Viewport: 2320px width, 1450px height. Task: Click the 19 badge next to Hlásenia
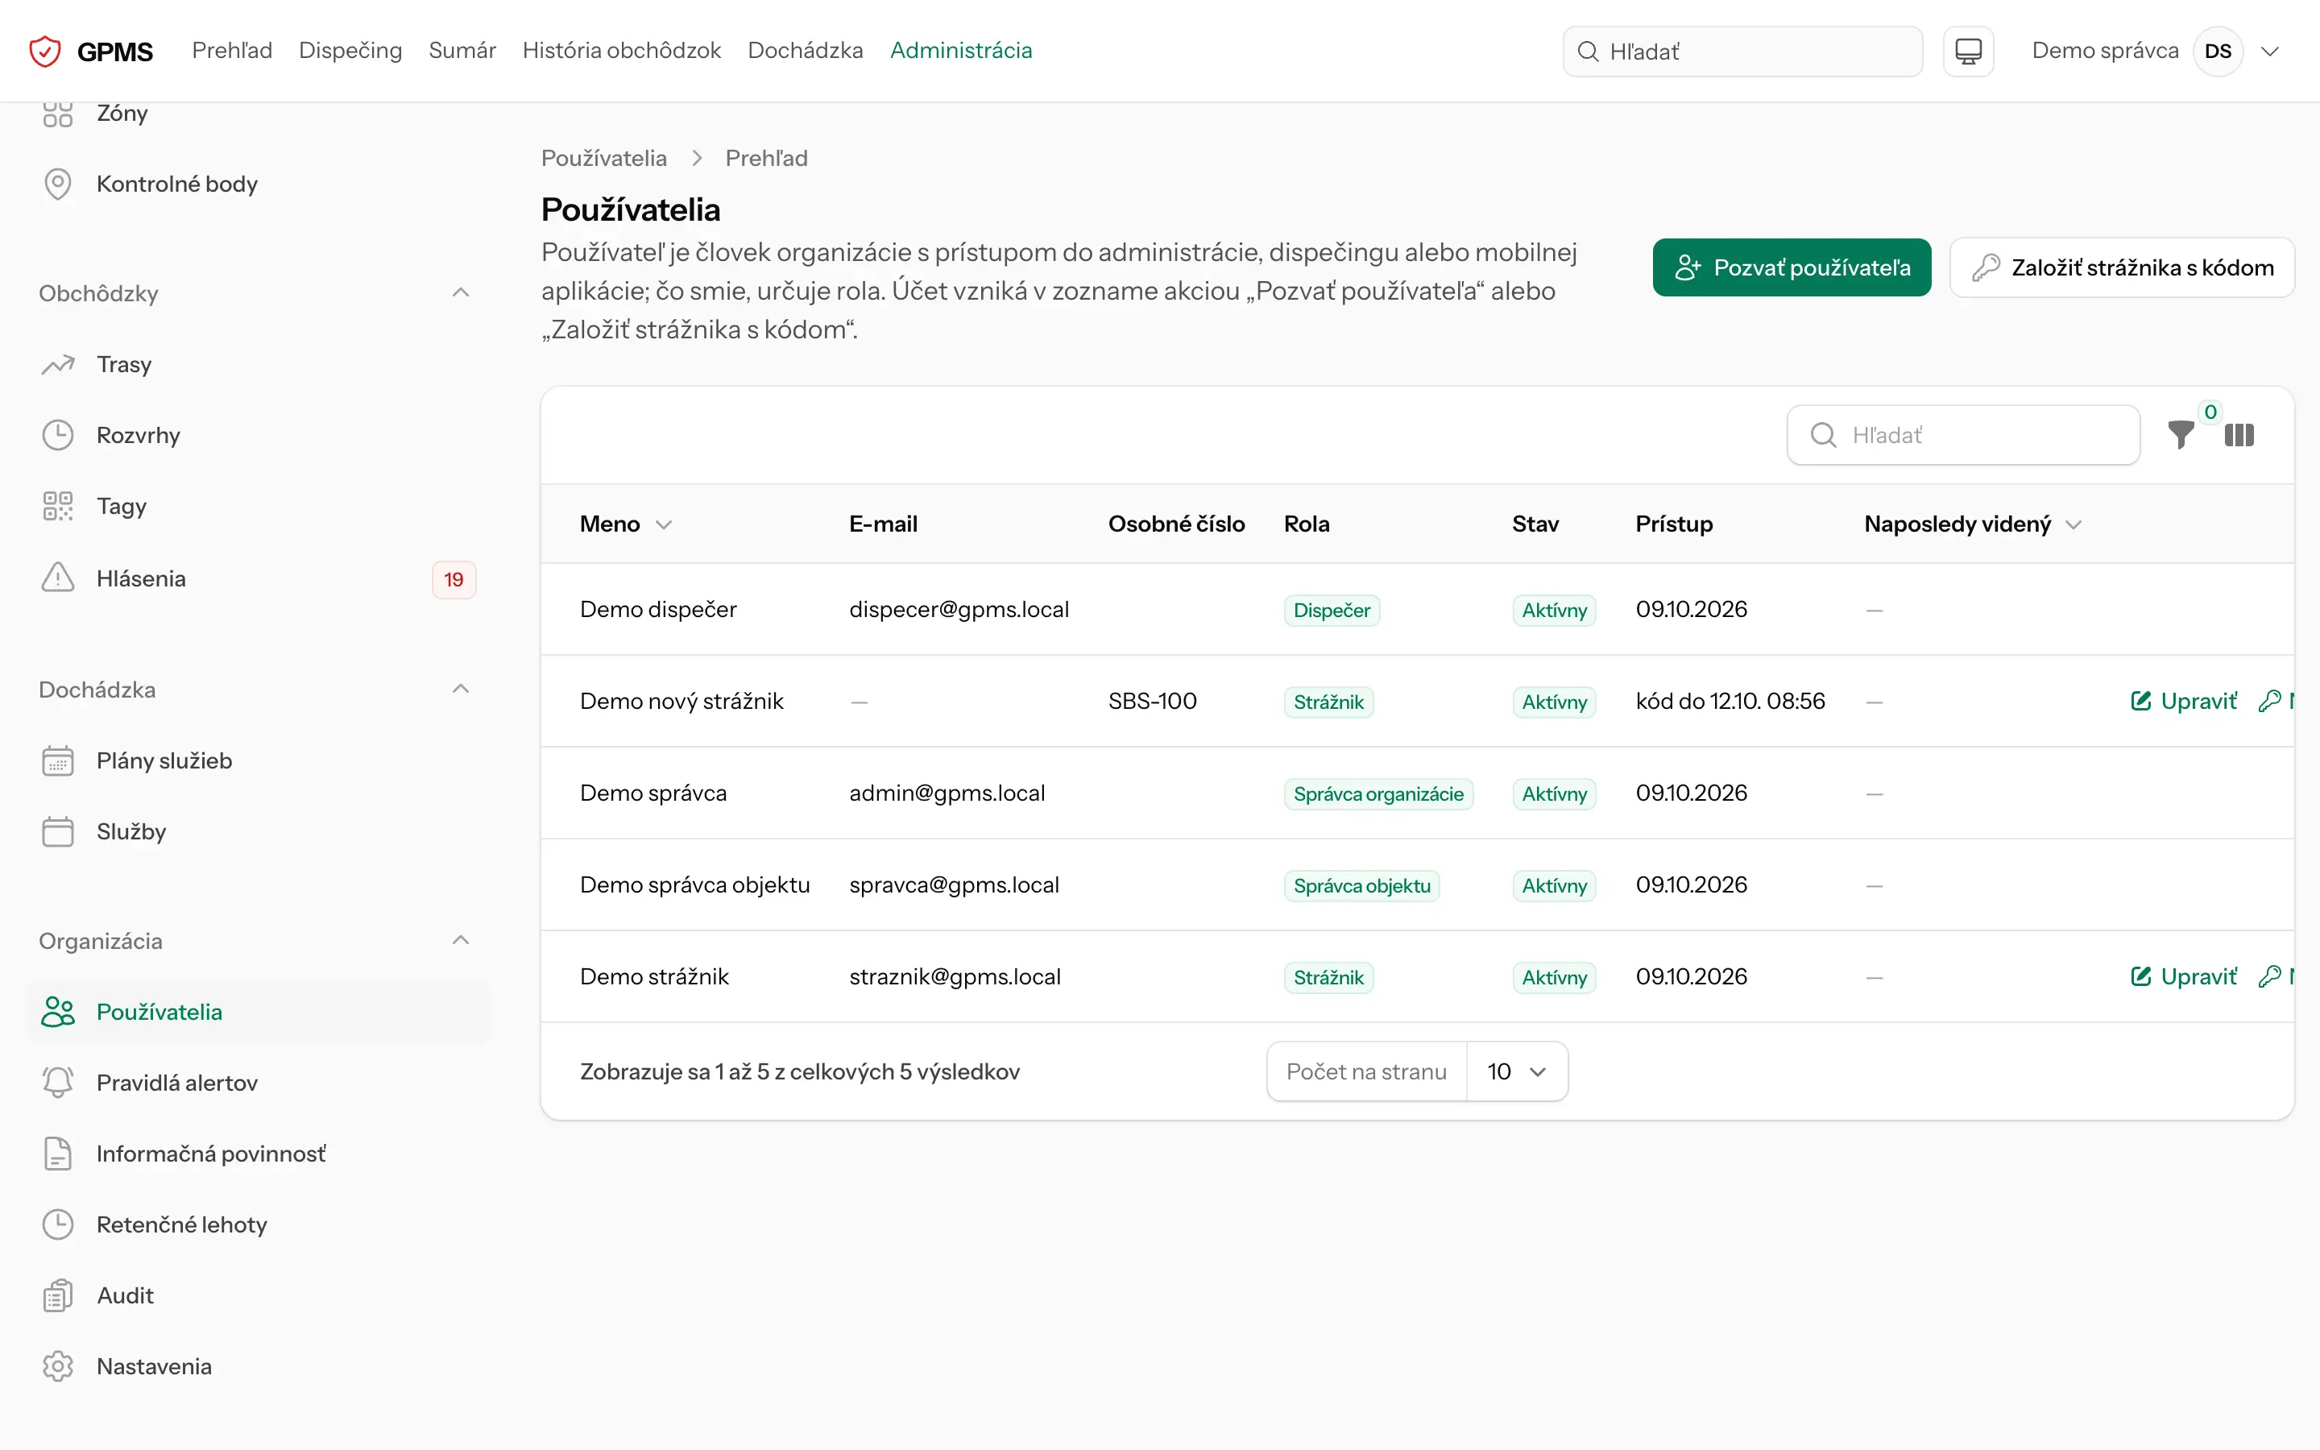coord(454,579)
